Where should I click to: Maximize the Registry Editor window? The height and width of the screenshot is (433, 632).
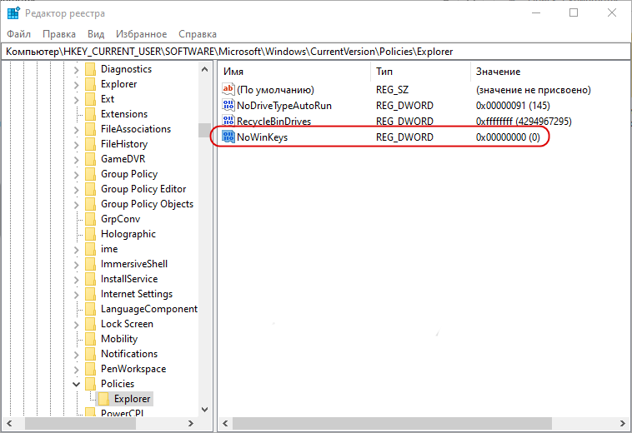574,12
